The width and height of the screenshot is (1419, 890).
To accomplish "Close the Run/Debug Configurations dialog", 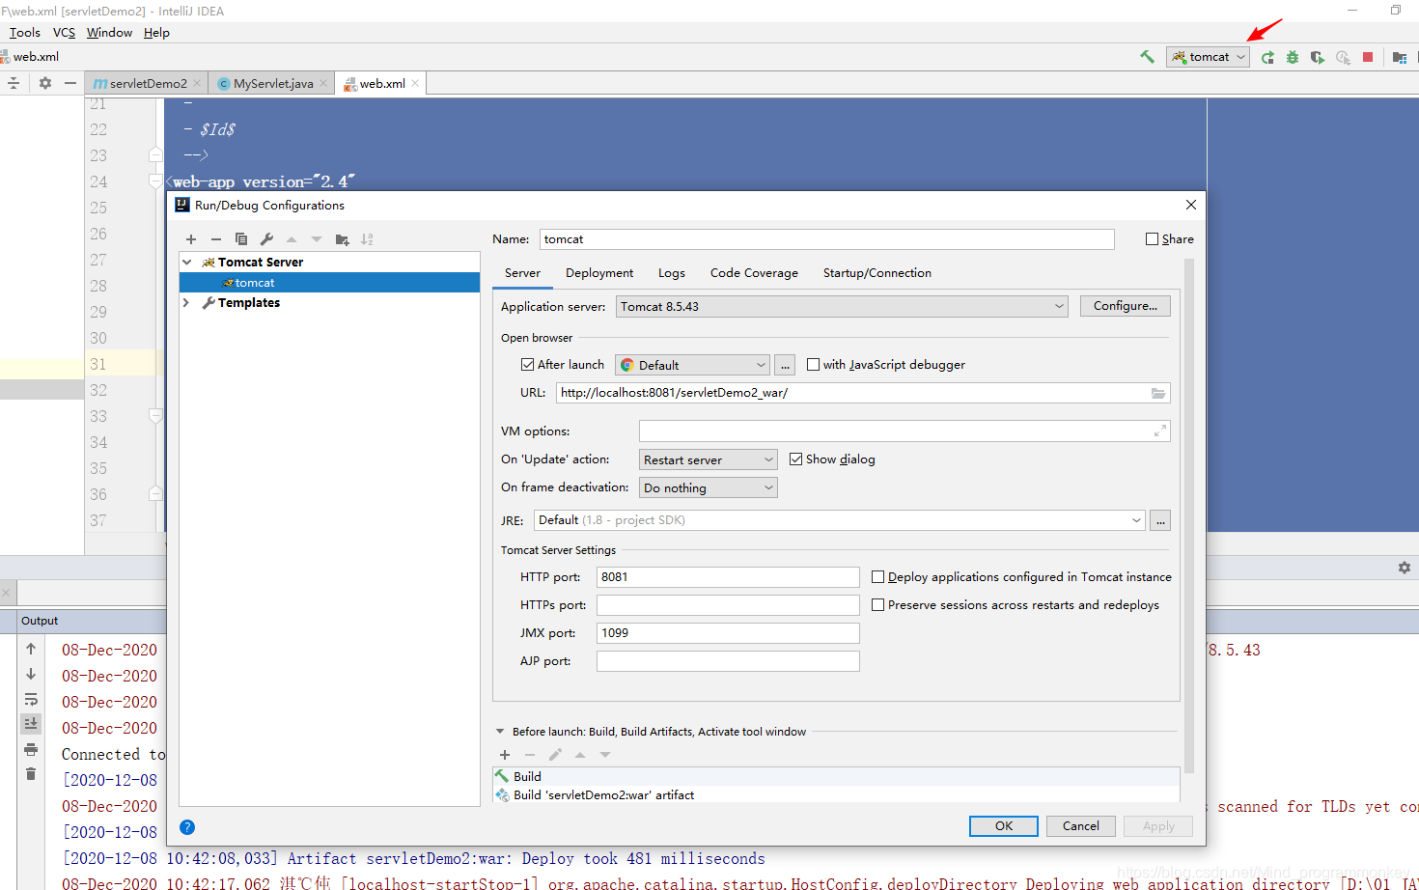I will [1191, 205].
